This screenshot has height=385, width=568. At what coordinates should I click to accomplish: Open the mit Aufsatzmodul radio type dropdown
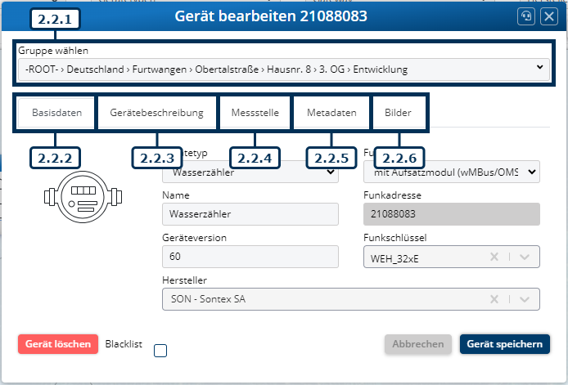pos(450,172)
